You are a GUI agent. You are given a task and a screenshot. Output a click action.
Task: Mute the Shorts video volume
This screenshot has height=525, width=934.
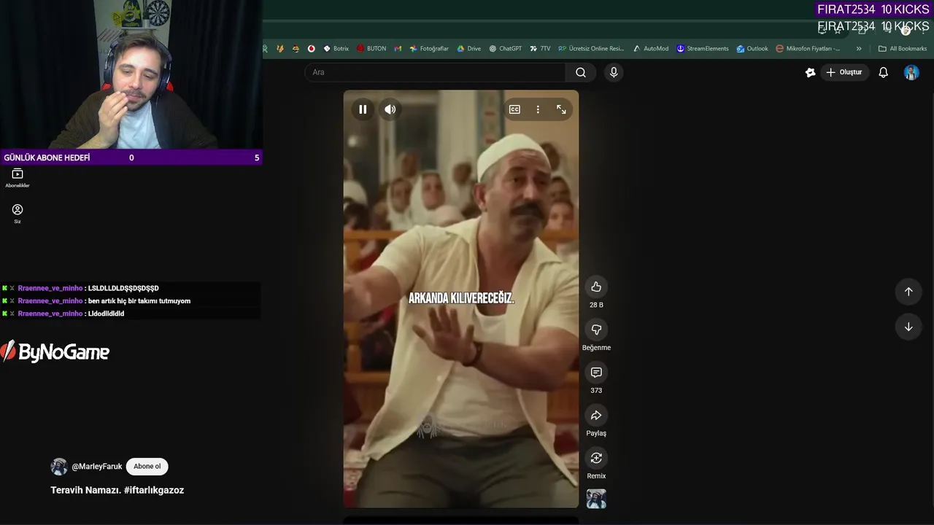[390, 109]
